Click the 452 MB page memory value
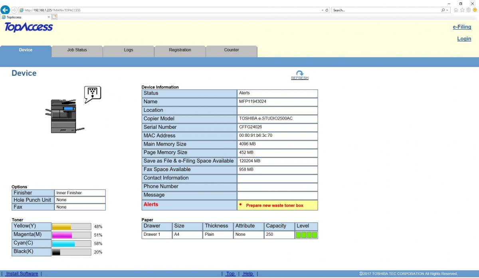Viewport: 479px width, 278px height. [x=246, y=152]
